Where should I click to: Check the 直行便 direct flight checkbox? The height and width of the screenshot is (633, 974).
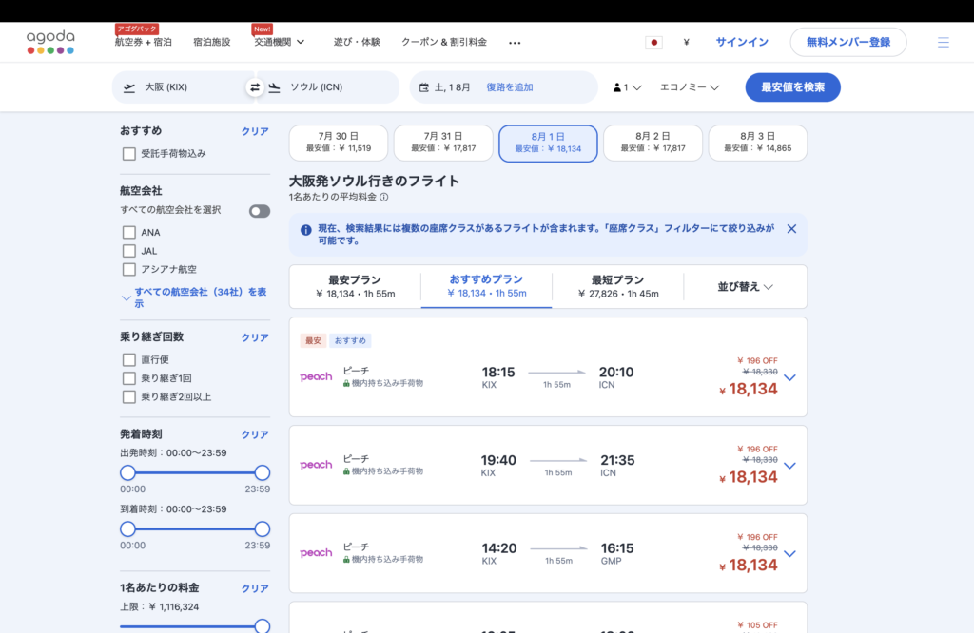(x=129, y=360)
